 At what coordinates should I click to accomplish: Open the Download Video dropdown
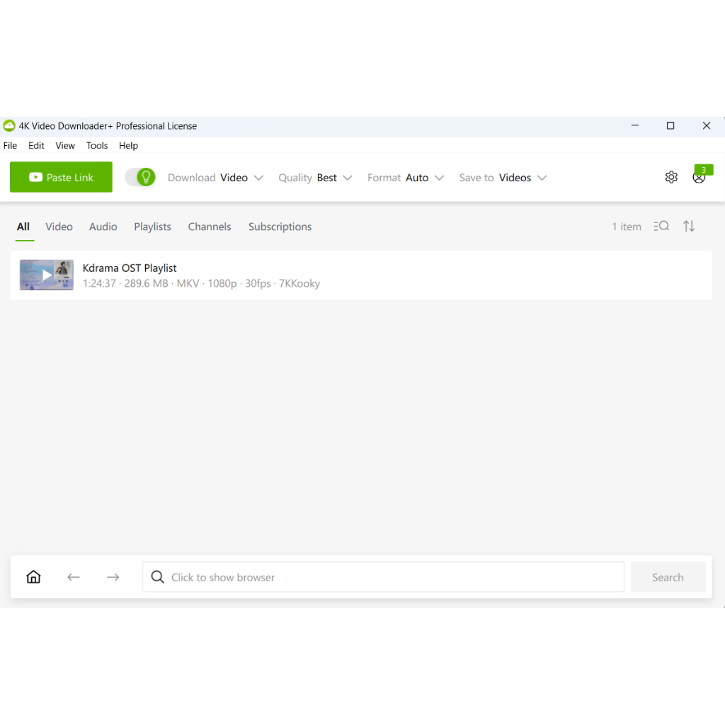[x=215, y=178]
